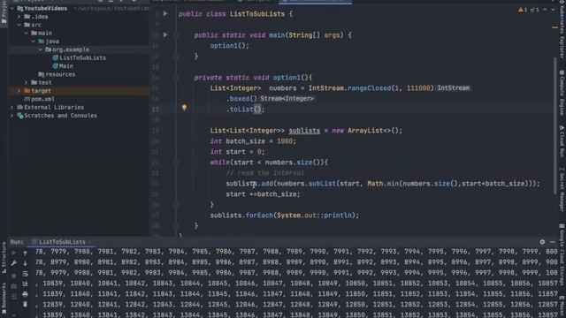Open Secret Manager tool window

tap(562, 189)
